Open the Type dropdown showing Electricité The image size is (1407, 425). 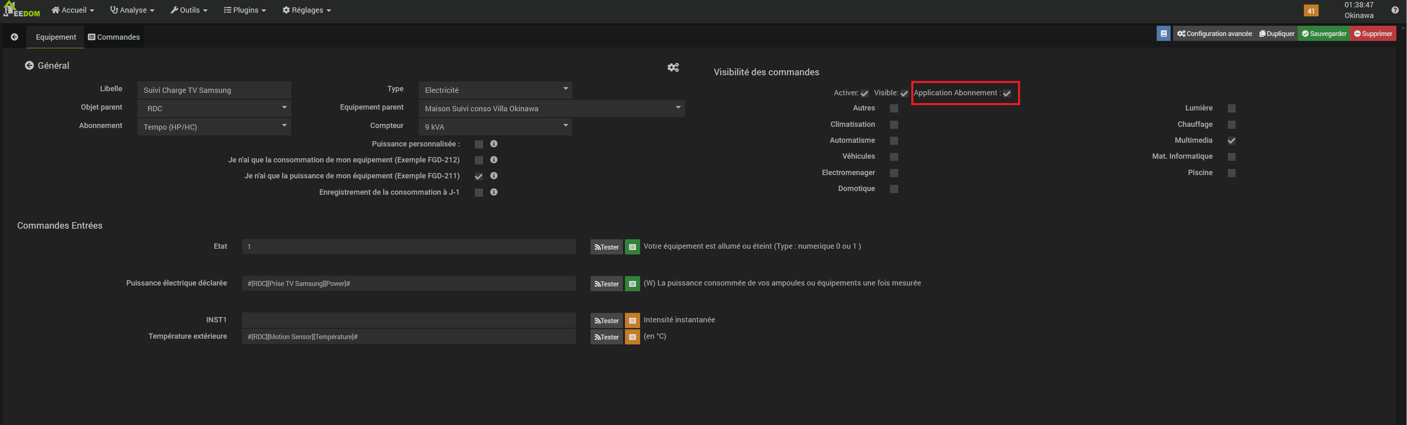(495, 90)
